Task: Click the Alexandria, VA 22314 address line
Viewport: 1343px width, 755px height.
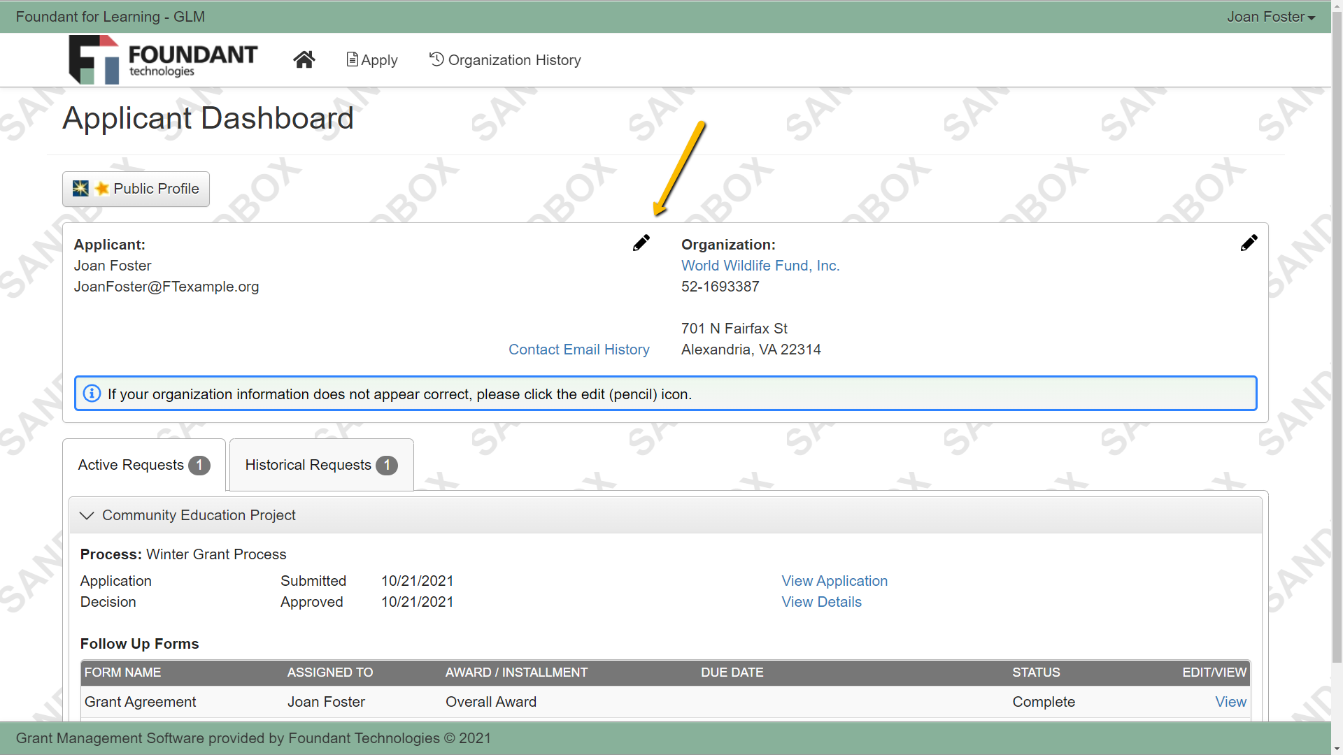Action: point(751,350)
